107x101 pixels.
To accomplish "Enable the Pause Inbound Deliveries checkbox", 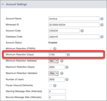I will point(50,85).
